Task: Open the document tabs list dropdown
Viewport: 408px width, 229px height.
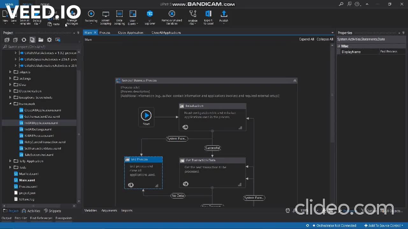Action: coord(332,33)
